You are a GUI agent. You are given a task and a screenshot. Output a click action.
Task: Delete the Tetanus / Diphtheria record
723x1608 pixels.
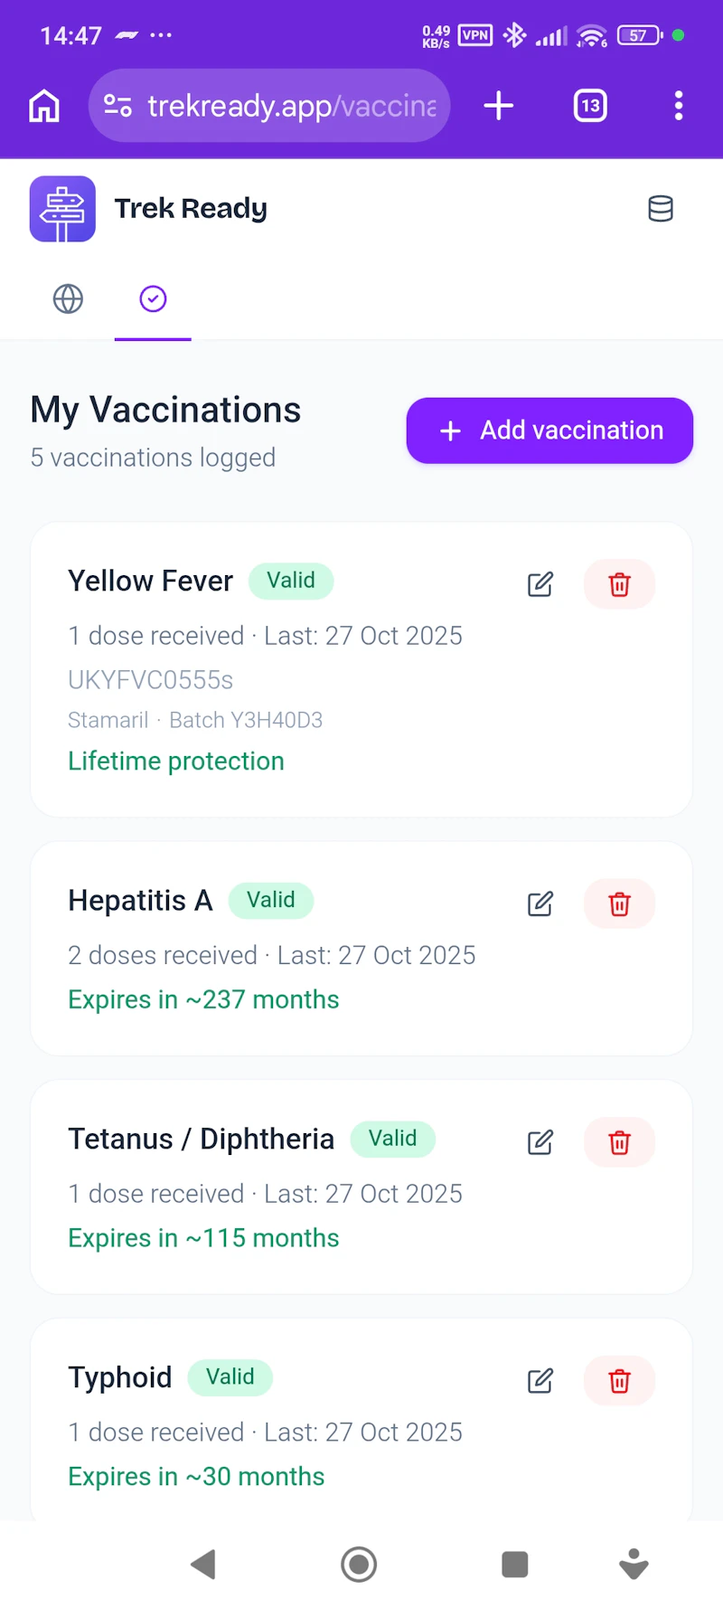click(619, 1142)
